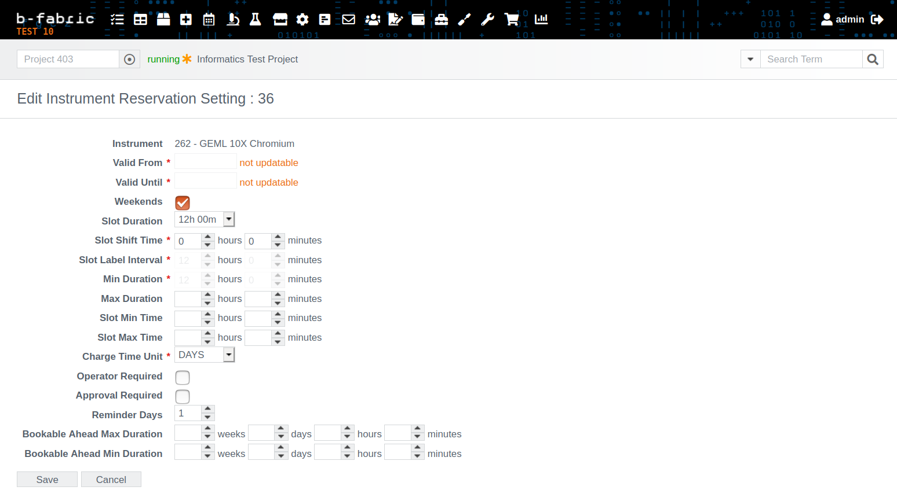Click the search magnifier button

[873, 59]
